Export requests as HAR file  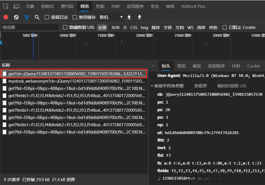139,17
